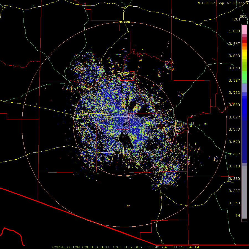Click the 0.947 scale value
The height and width of the screenshot is (249, 249).
coord(234,43)
